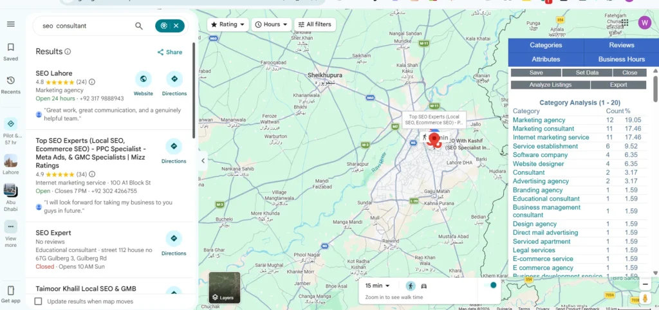Get directions to SEO Lahore
Viewport: 659px width, 310px height.
coord(174,79)
